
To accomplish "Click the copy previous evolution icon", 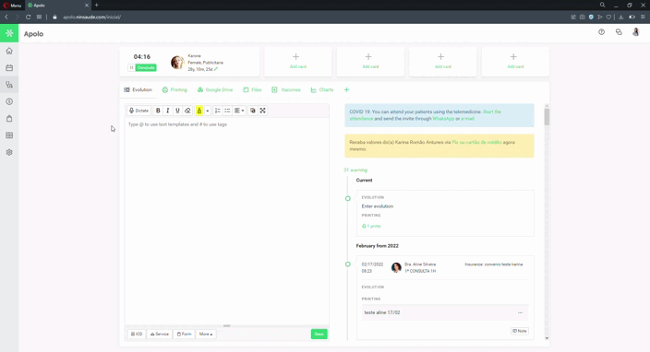I will (252, 111).
